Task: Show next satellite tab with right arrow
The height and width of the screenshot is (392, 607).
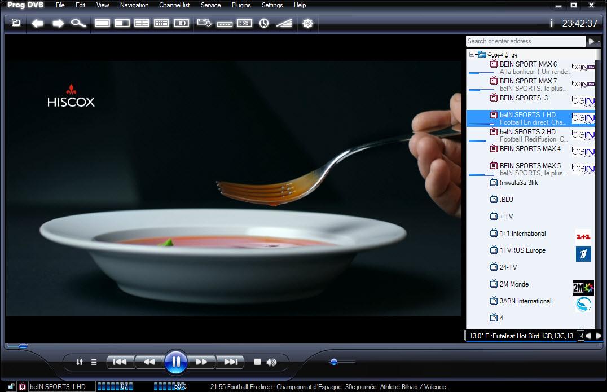Action: 599,336
